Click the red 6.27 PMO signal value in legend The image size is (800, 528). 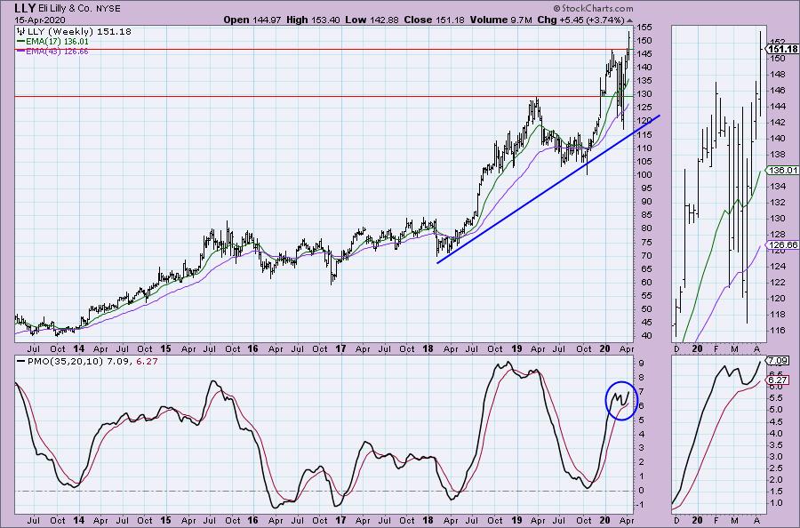(x=148, y=361)
